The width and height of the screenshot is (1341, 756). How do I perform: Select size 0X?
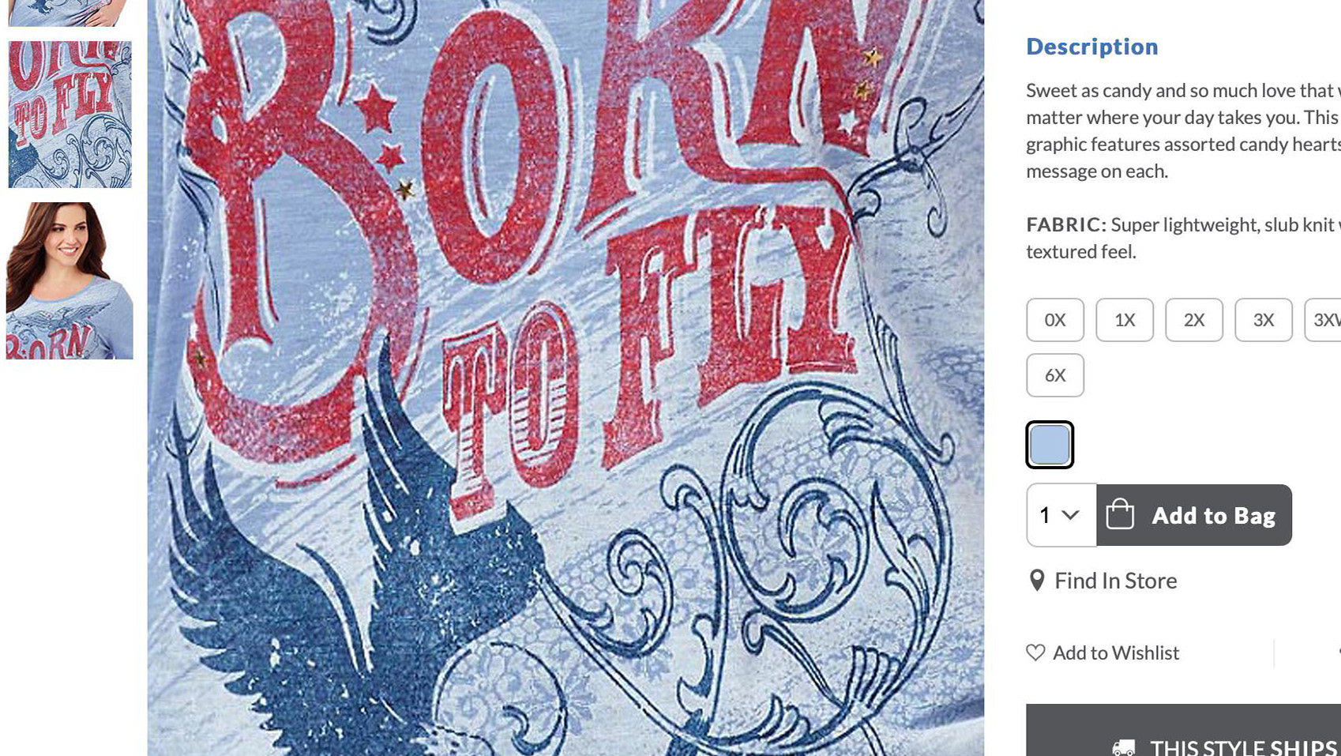1055,320
